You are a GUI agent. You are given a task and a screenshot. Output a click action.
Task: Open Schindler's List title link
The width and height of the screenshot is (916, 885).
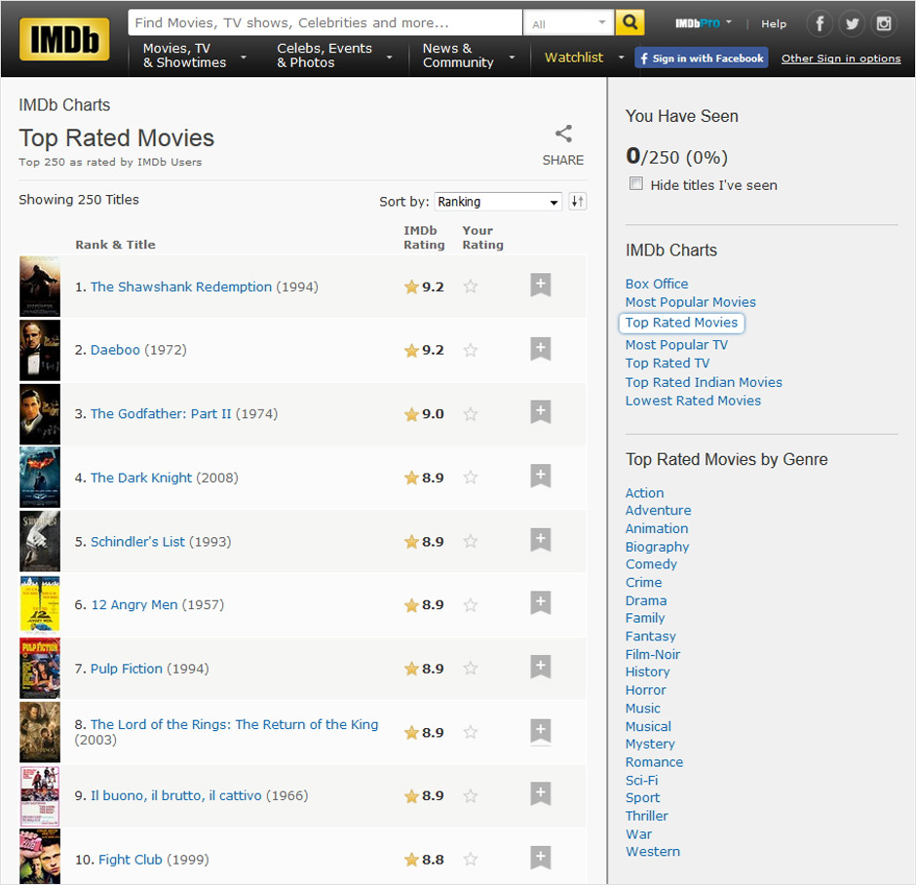point(137,542)
